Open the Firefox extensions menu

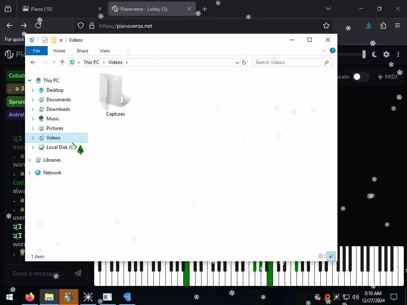(x=383, y=25)
